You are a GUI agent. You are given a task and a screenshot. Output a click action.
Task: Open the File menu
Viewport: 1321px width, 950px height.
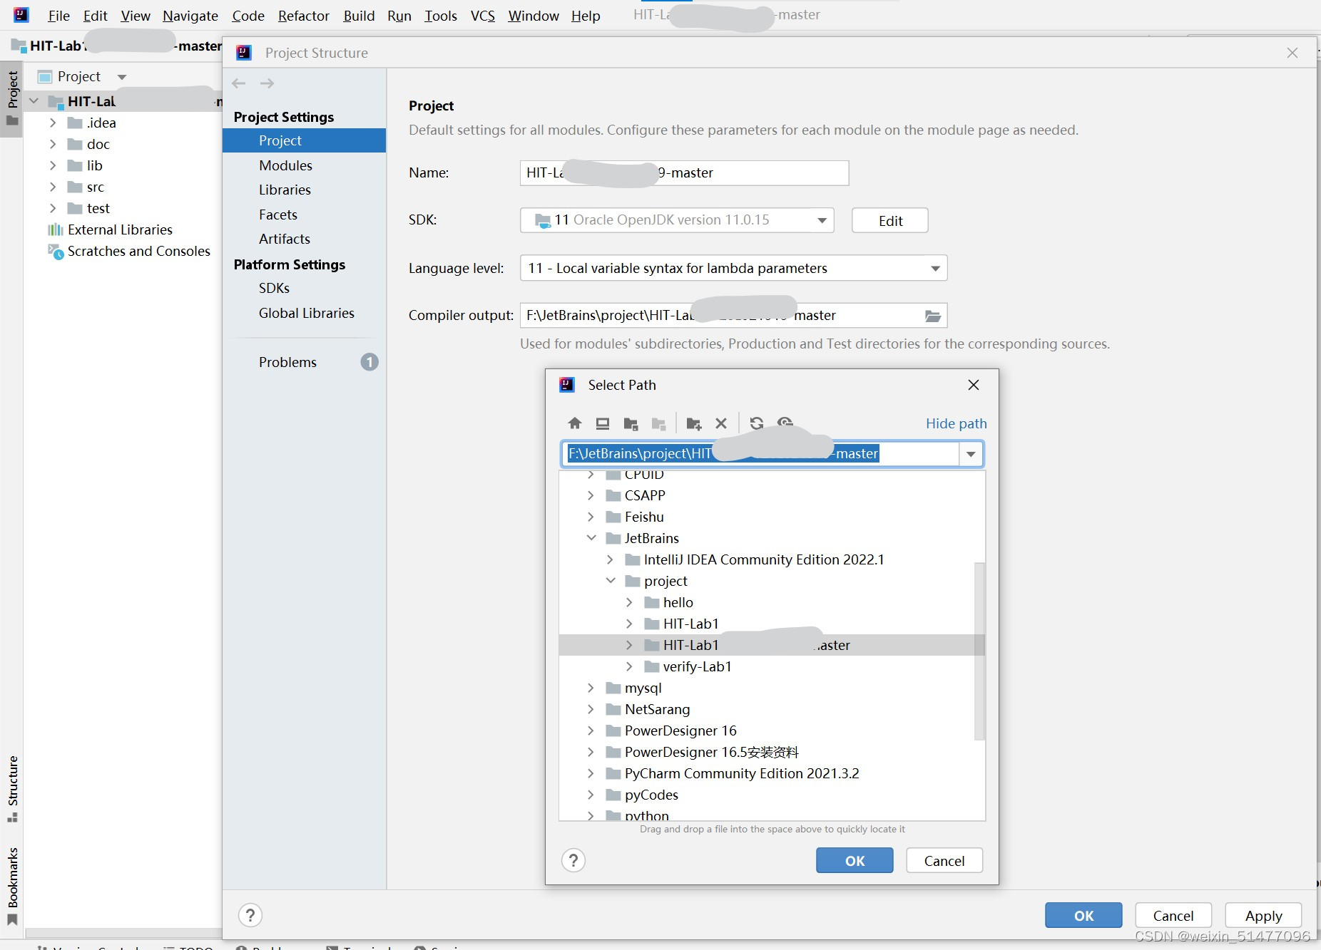tap(58, 16)
